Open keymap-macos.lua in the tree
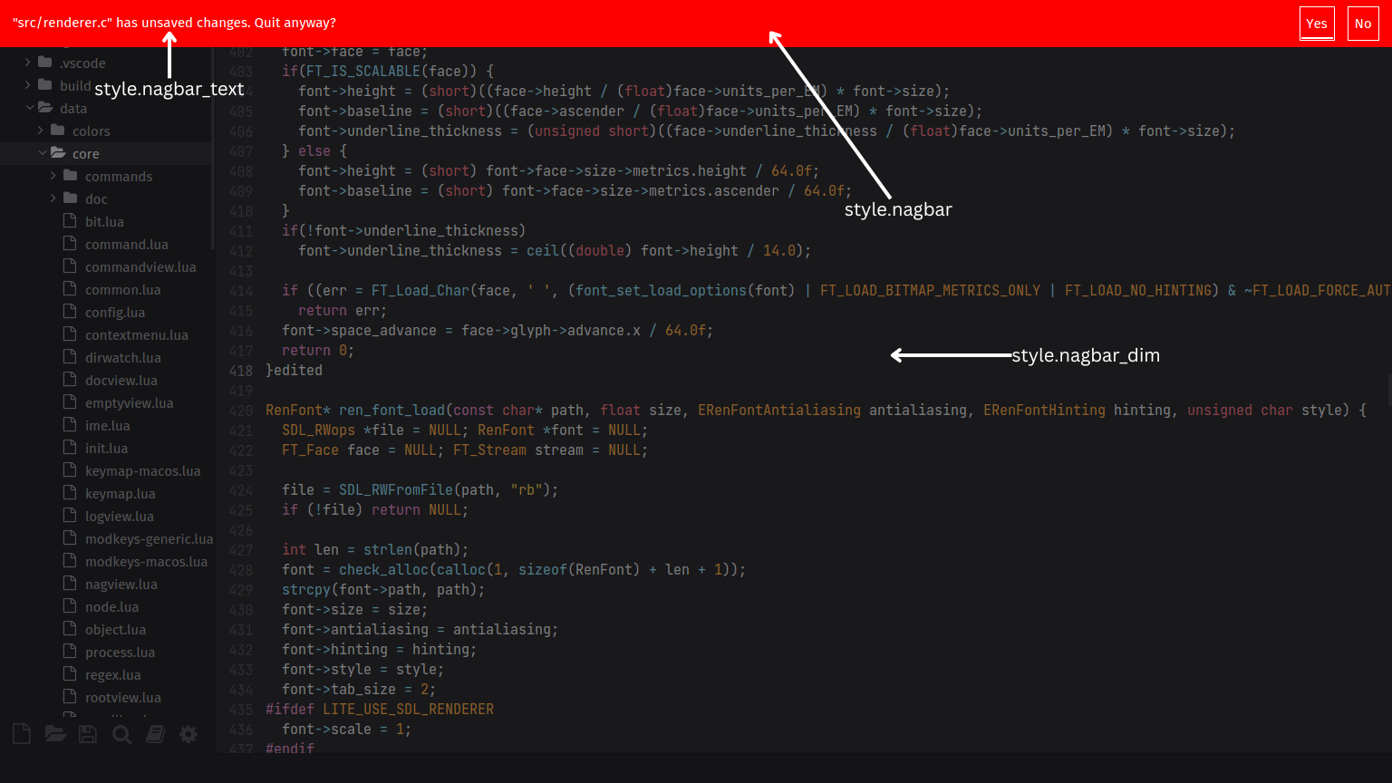 tap(143, 470)
